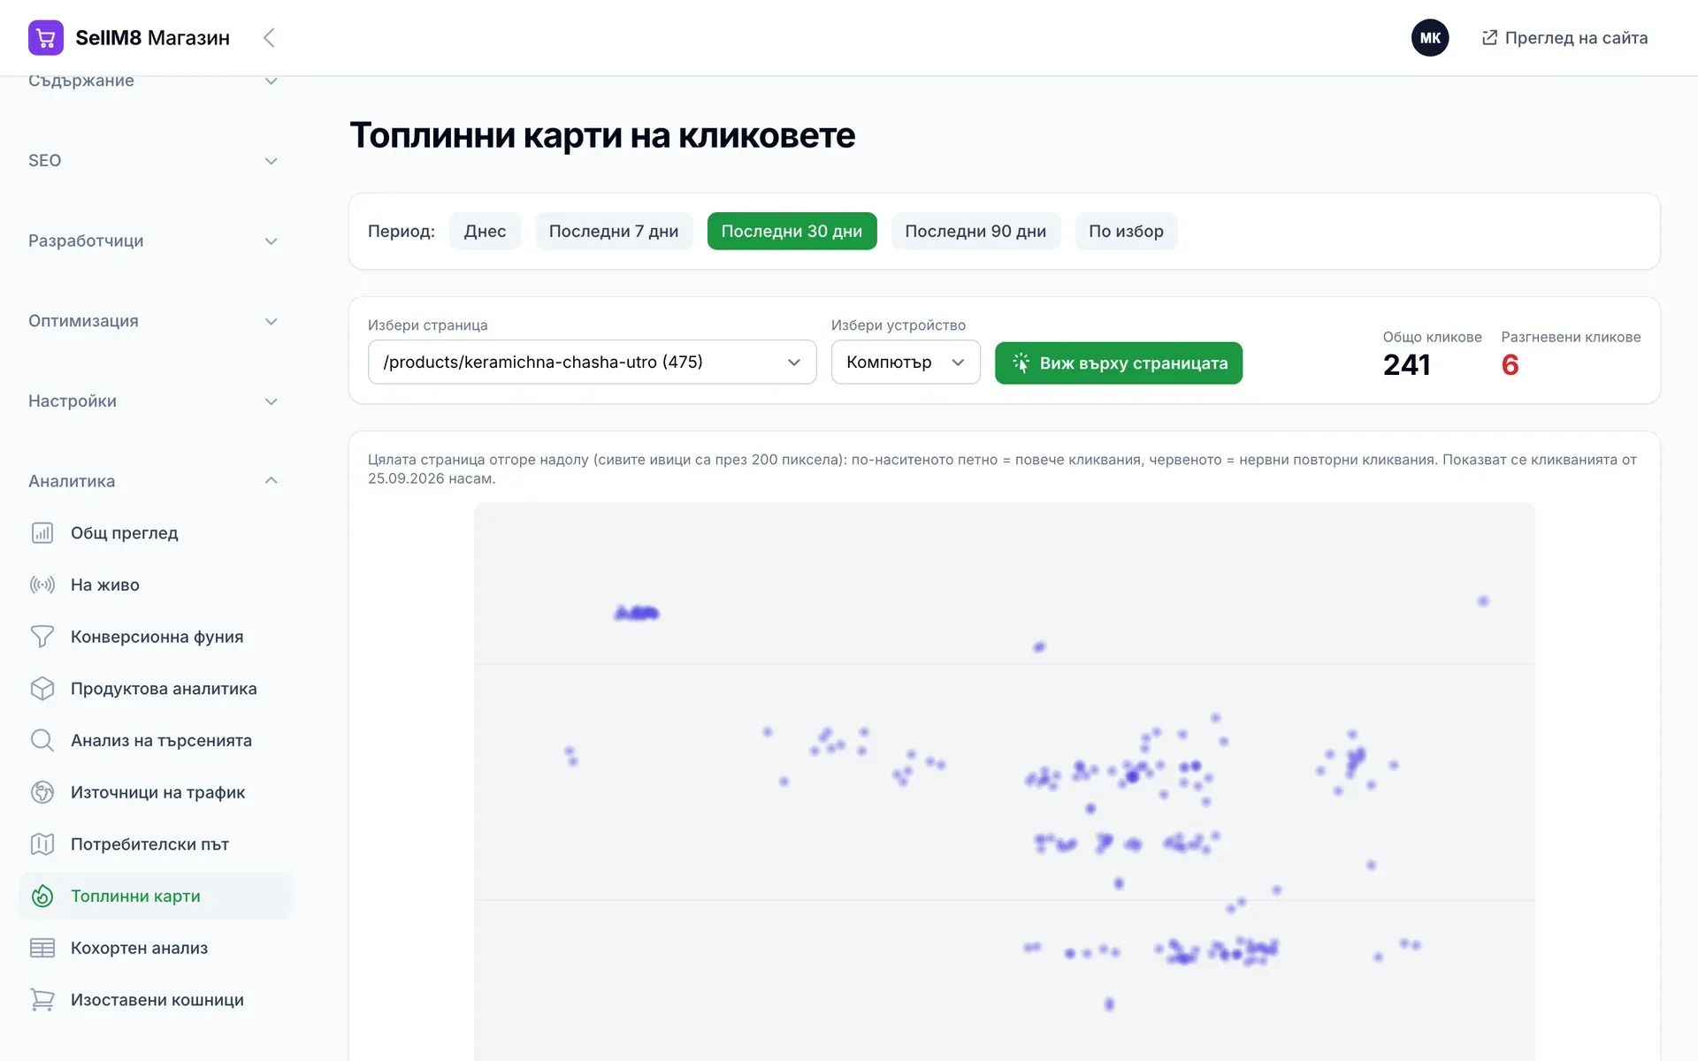Click the SellM8 shopping cart logo

(46, 38)
